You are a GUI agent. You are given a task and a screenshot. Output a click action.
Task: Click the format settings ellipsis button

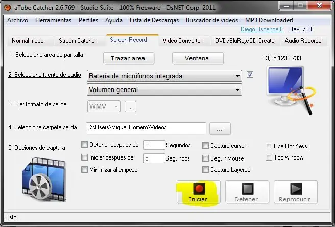point(130,106)
